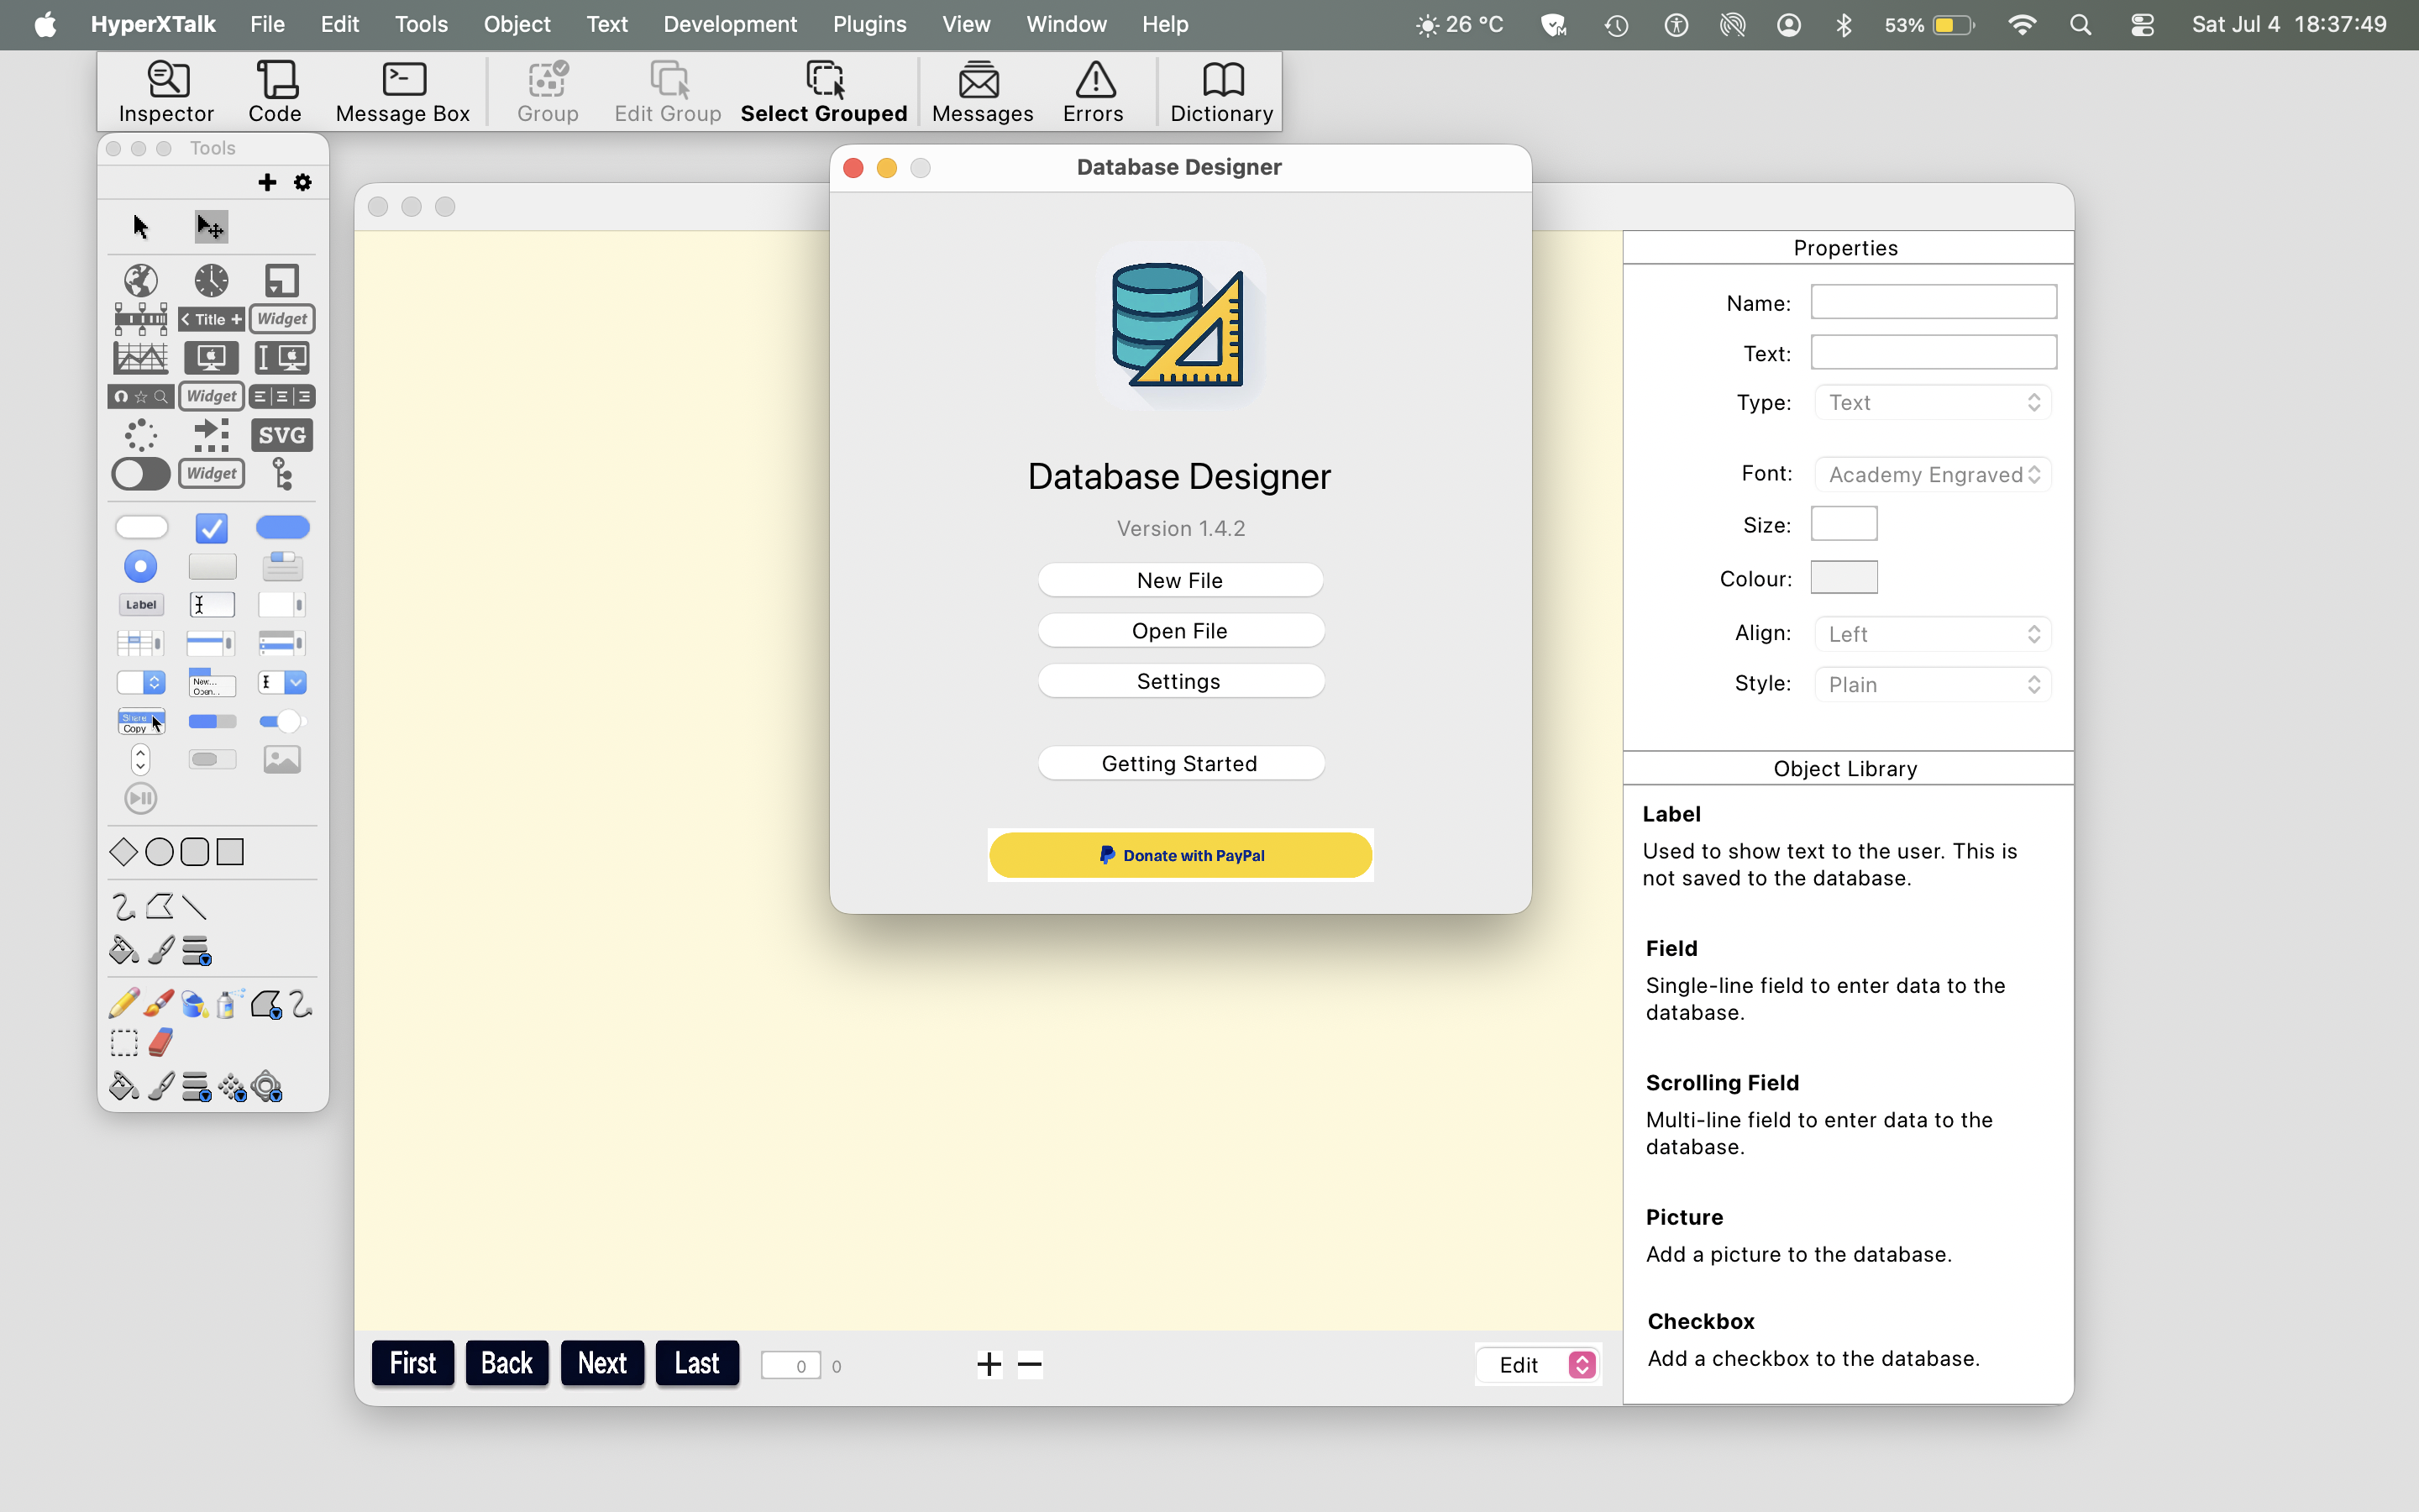
Task: Select the Slider tool in Tools palette
Action: click(282, 721)
